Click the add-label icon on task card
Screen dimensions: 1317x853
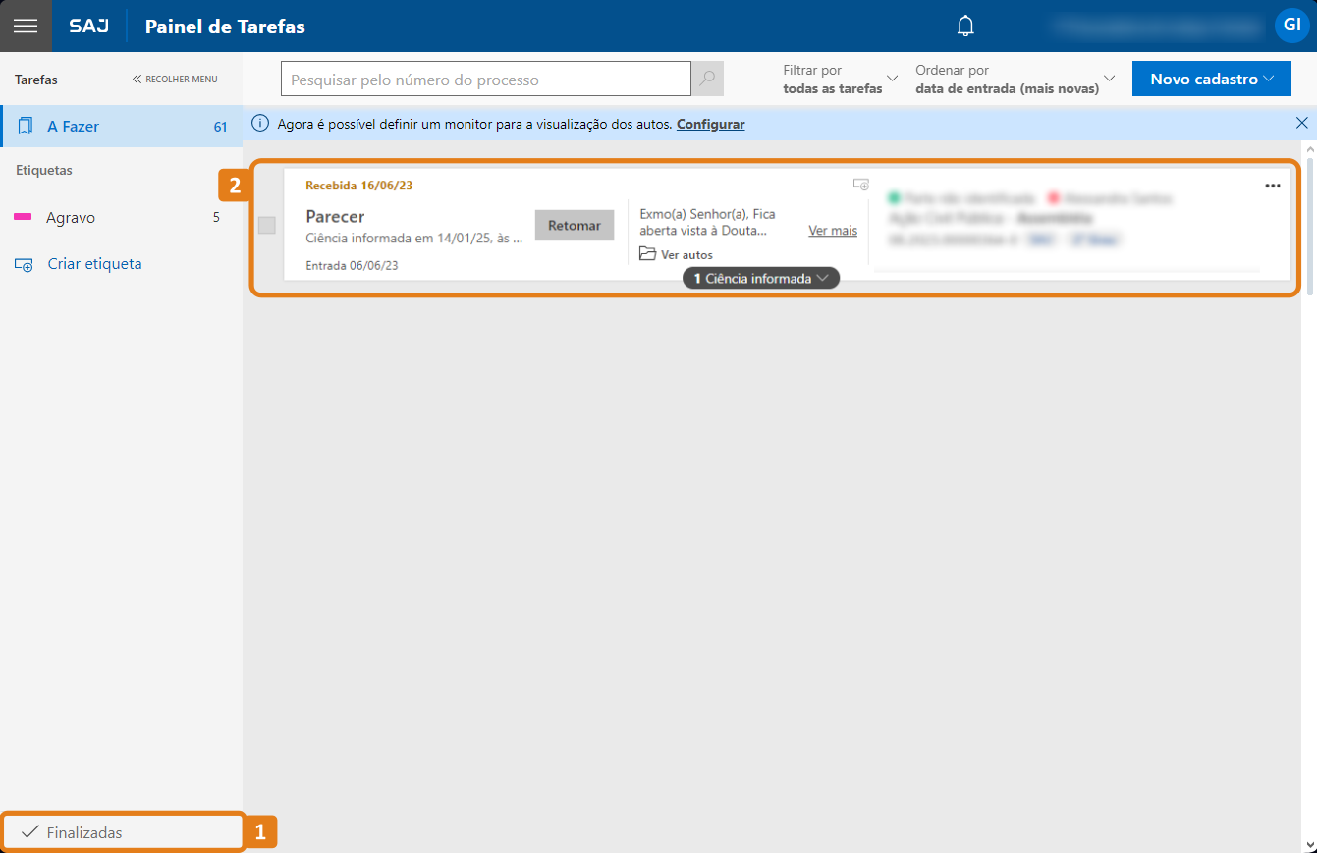click(860, 184)
